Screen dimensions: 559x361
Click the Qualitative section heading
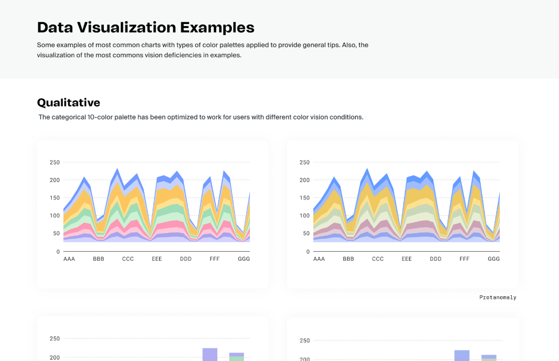tap(68, 102)
